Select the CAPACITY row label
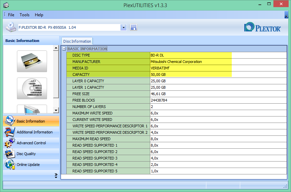Image resolution: width=291 pixels, height=192 pixels. [108, 74]
